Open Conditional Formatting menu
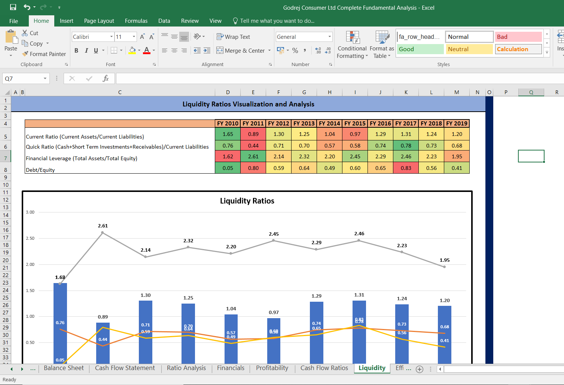 tap(352, 45)
